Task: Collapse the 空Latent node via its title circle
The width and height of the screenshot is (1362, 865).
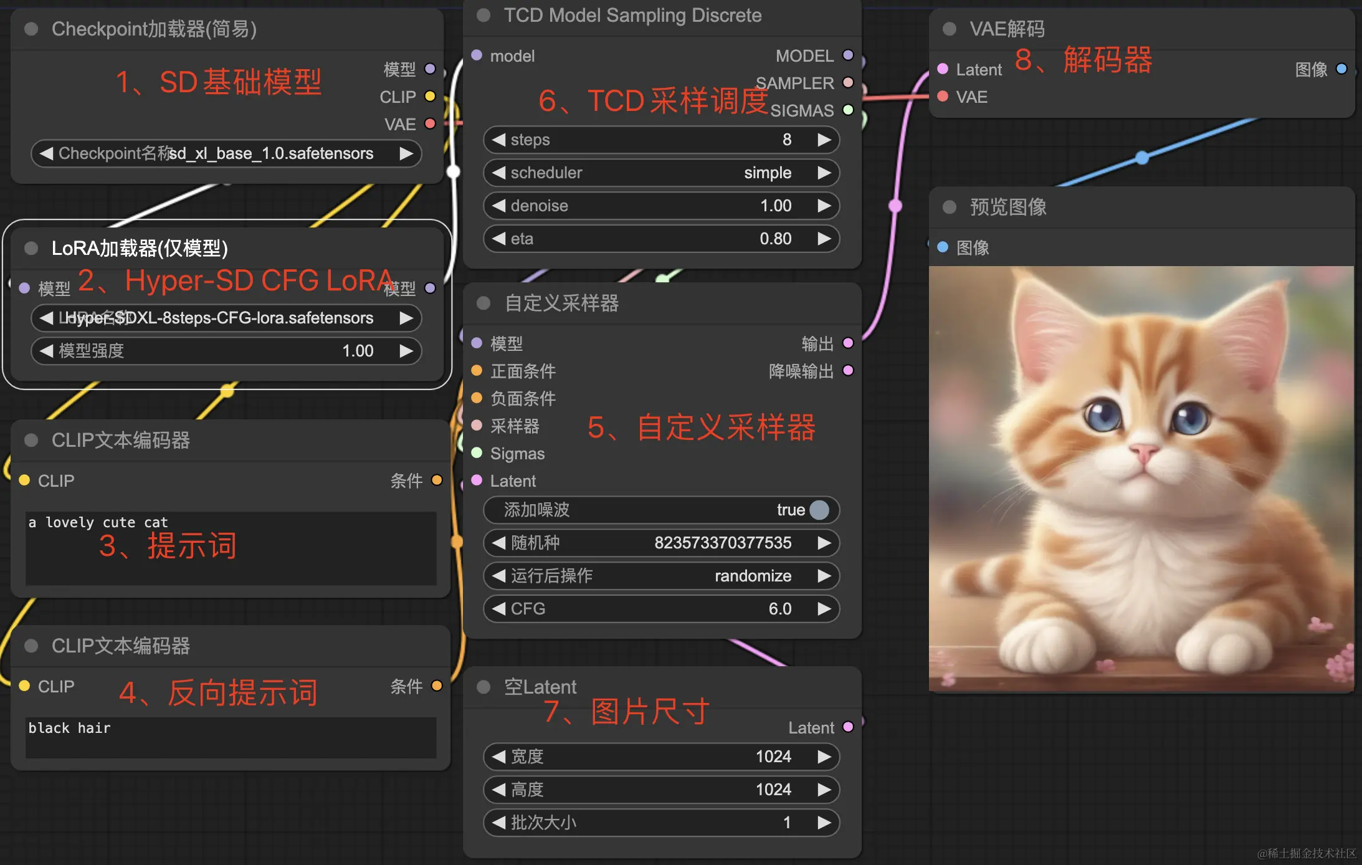Action: tap(483, 686)
